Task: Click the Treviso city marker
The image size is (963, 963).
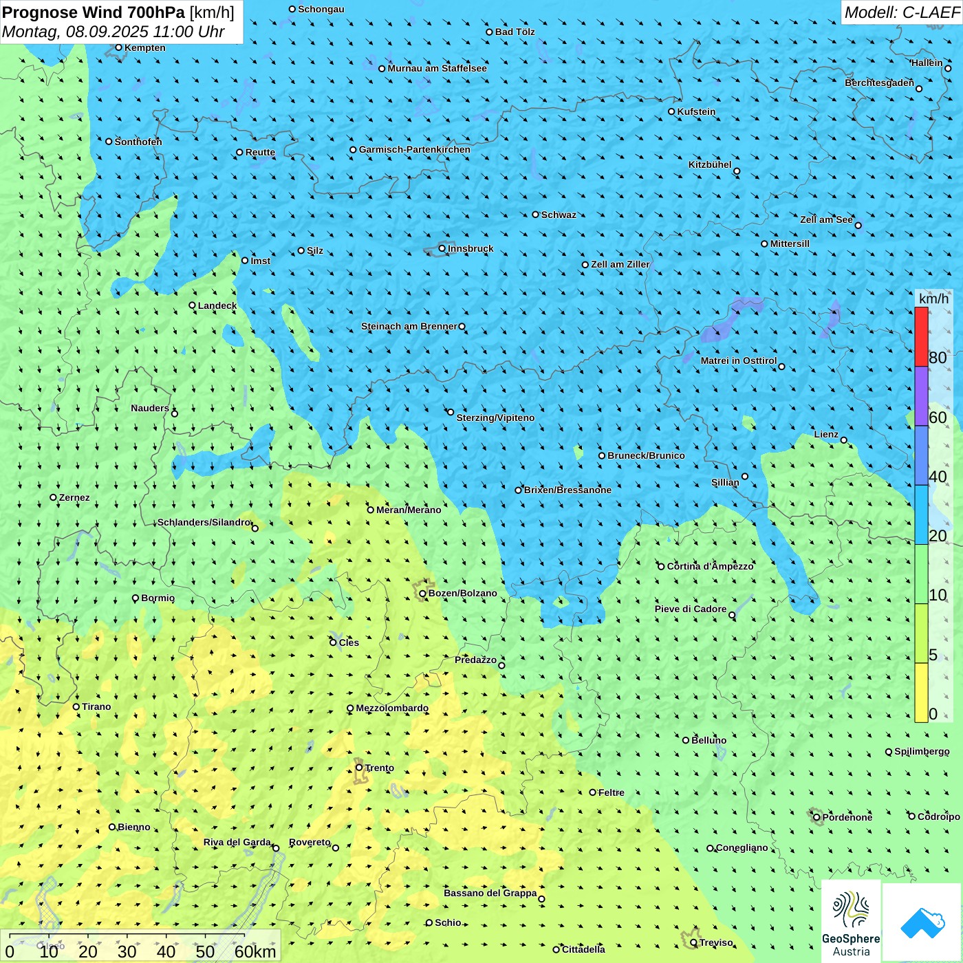Action: 693,942
